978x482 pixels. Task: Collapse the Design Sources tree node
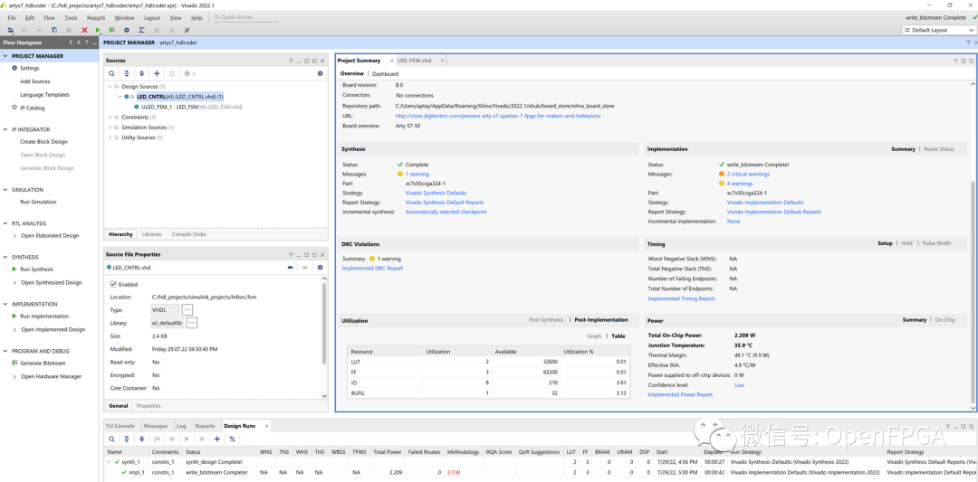(x=110, y=87)
